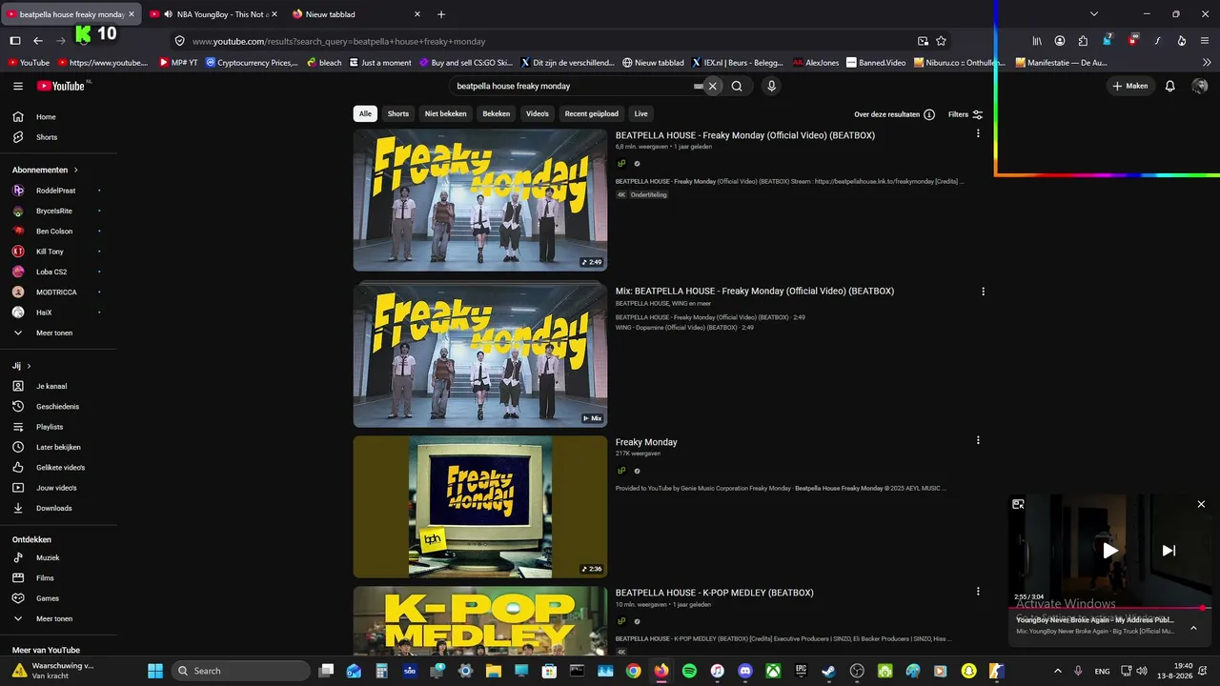The width and height of the screenshot is (1220, 686).
Task: Open YouTube notifications bell
Action: [1170, 86]
